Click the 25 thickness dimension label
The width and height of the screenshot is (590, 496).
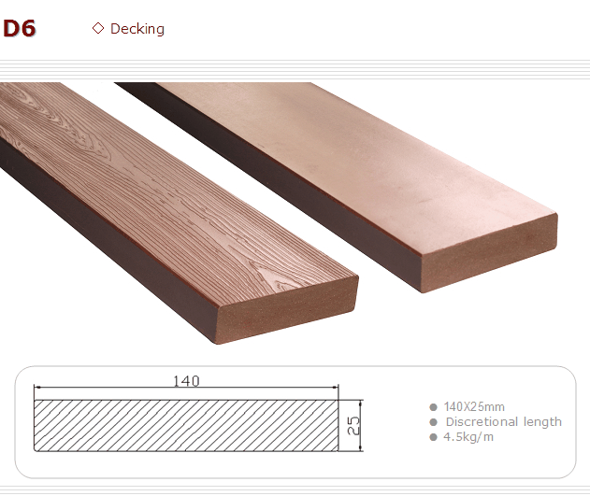[x=353, y=426]
